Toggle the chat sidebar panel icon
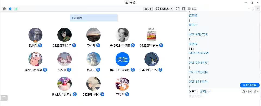 click(184, 9)
